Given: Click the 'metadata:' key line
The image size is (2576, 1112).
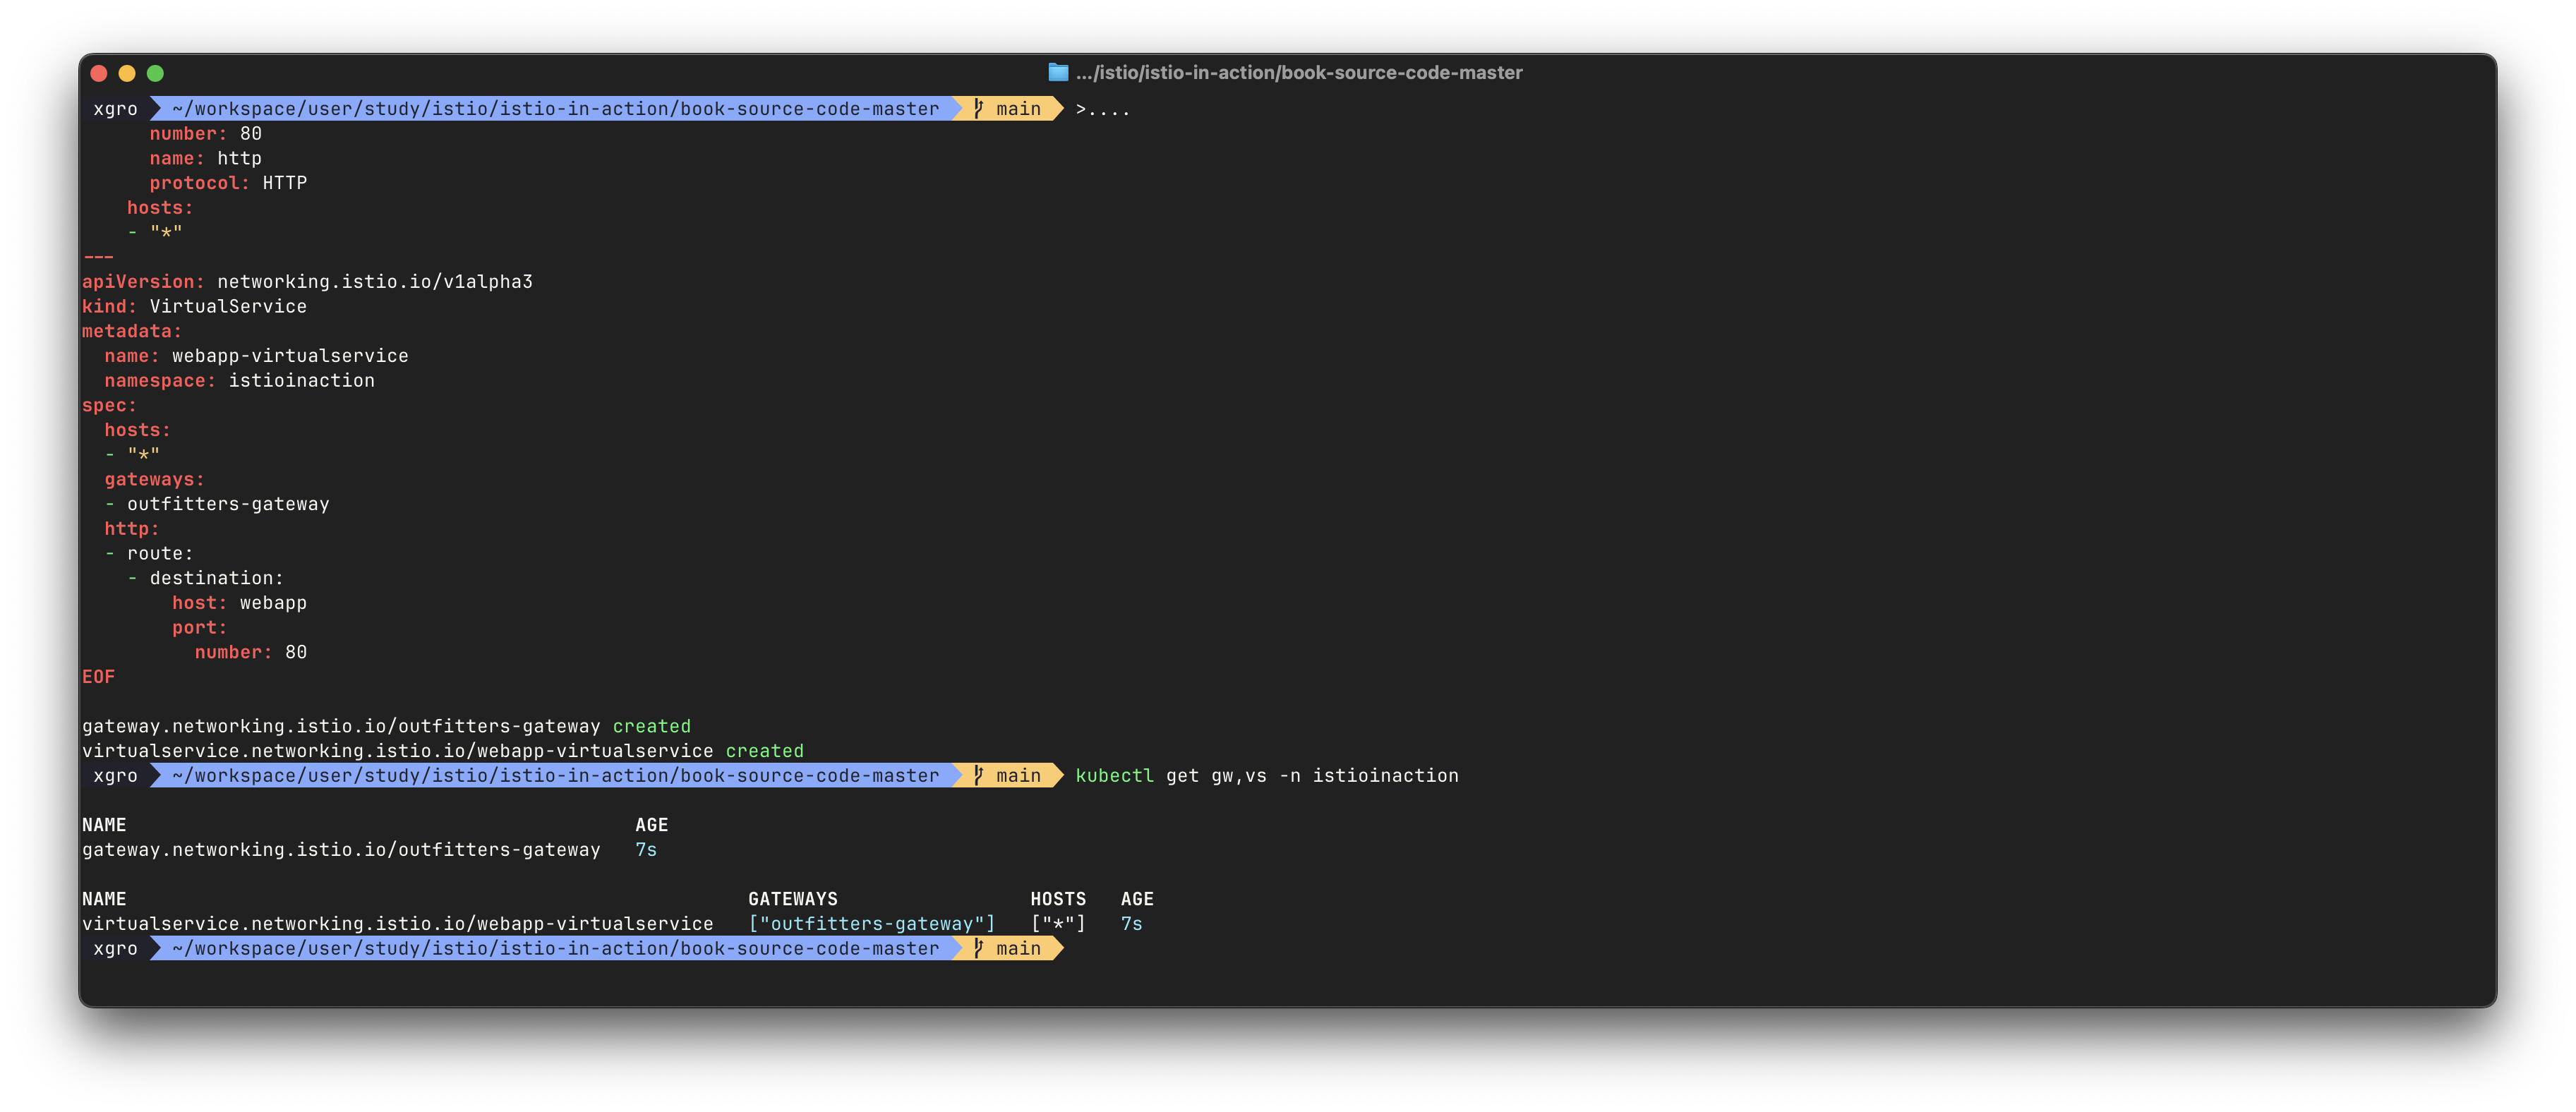Looking at the screenshot, I should click(132, 330).
